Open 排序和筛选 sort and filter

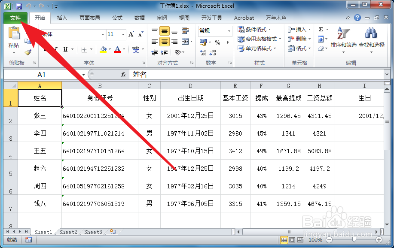[x=343, y=40]
